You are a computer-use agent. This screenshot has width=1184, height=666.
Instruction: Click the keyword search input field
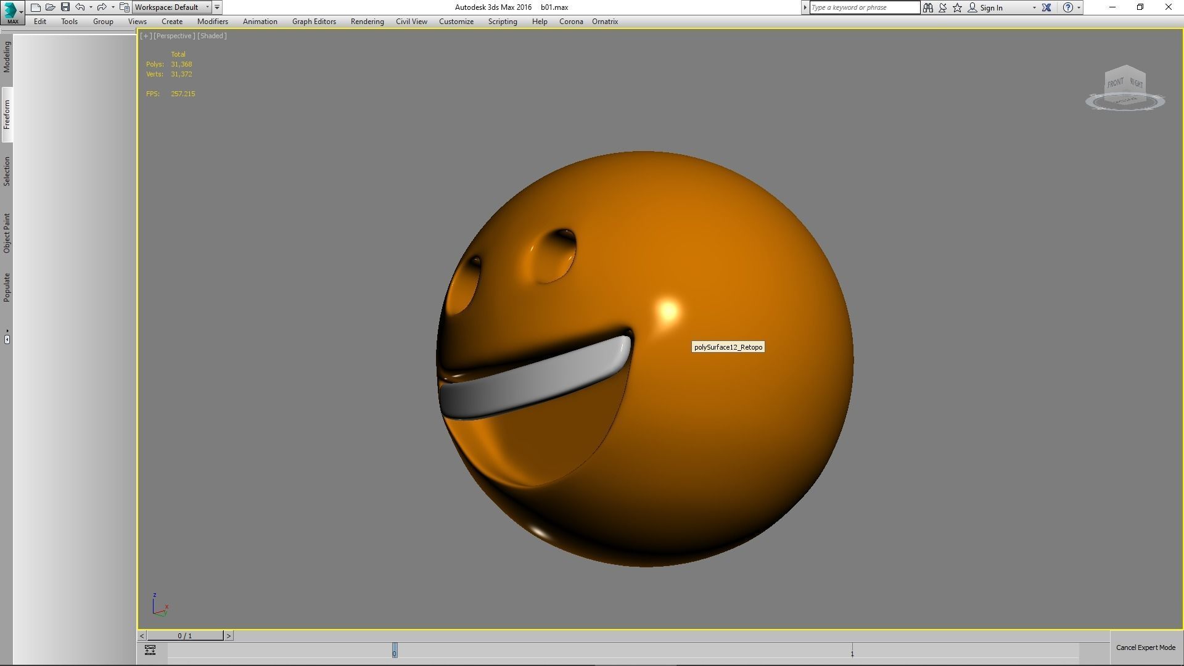click(x=865, y=7)
